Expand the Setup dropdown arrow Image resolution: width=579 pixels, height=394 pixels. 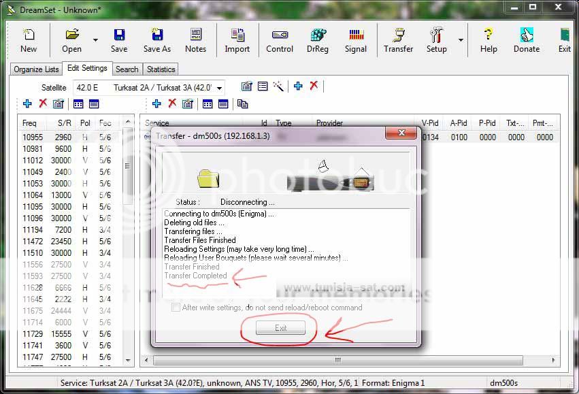[461, 40]
